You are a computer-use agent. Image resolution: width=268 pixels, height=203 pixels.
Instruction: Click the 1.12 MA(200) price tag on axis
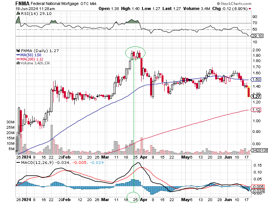(256, 110)
